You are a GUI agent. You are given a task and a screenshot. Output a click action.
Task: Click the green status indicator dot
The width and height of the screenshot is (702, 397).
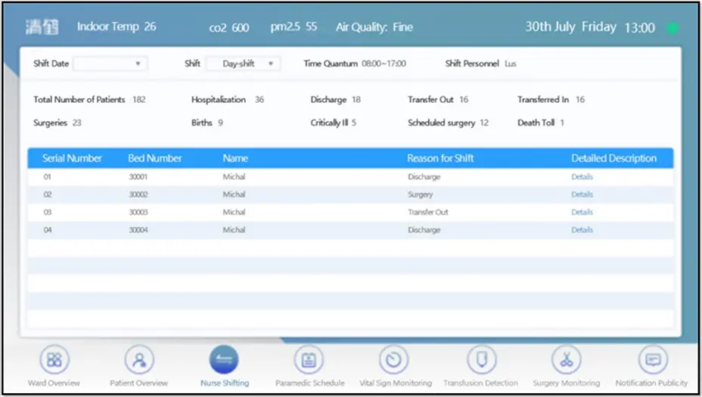coord(672,28)
